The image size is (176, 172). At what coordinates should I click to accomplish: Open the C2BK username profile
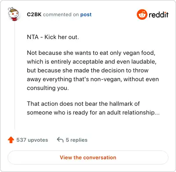click(x=34, y=14)
